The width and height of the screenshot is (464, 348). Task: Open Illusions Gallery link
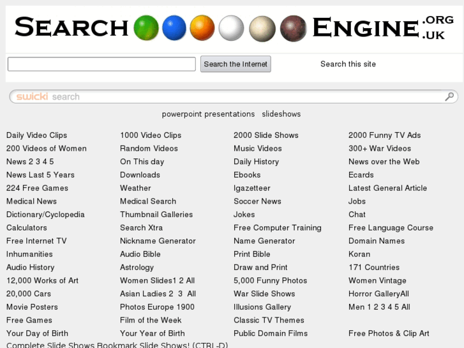tap(262, 307)
